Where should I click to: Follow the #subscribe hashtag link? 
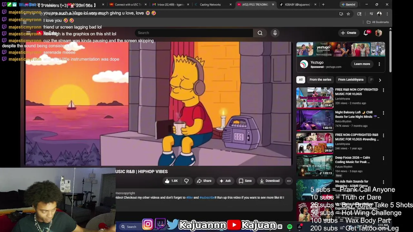[x=207, y=198]
